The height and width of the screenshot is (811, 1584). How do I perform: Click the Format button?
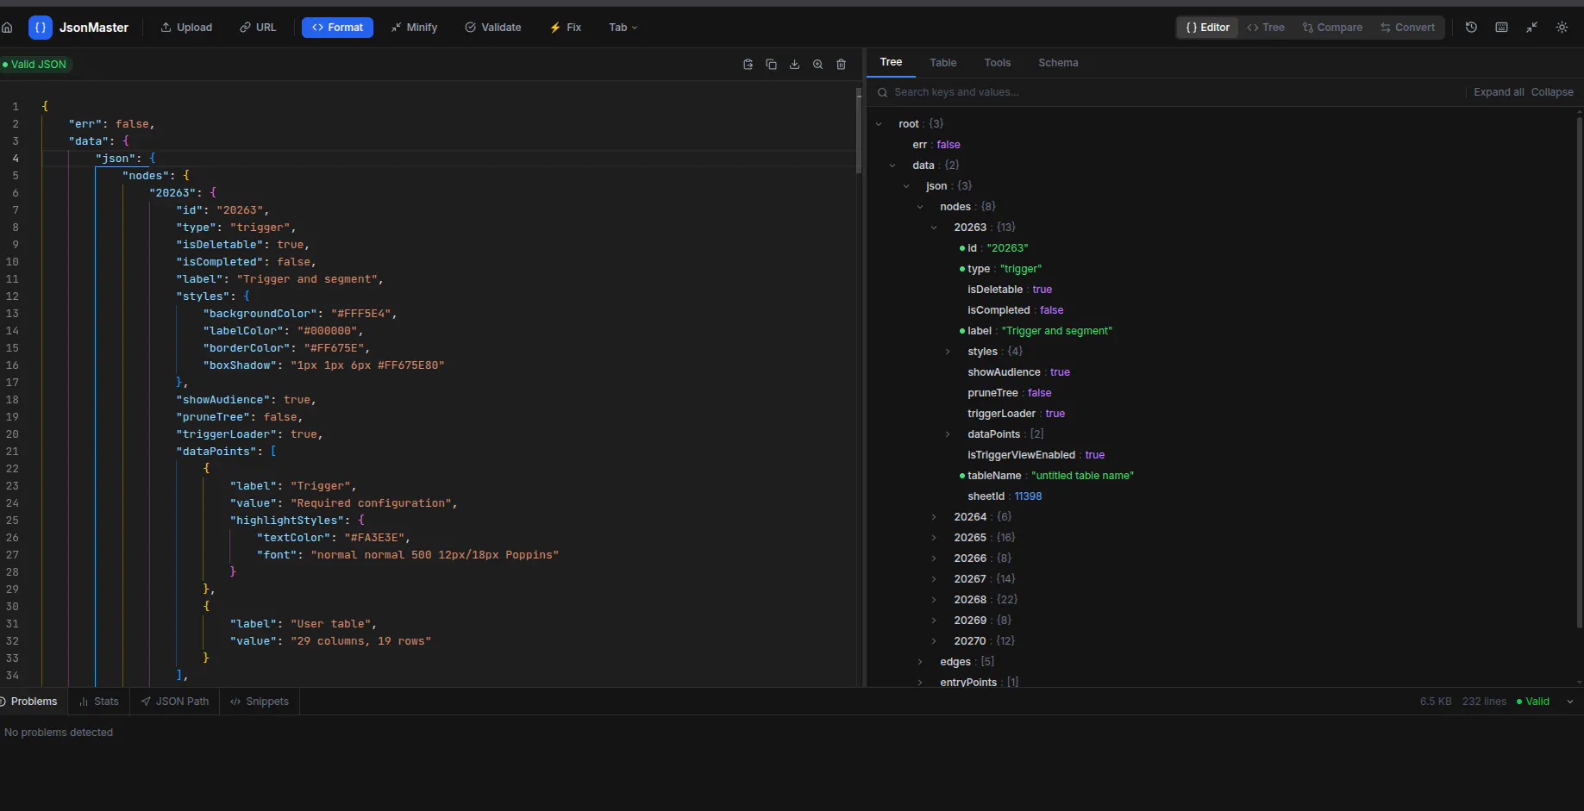point(337,28)
